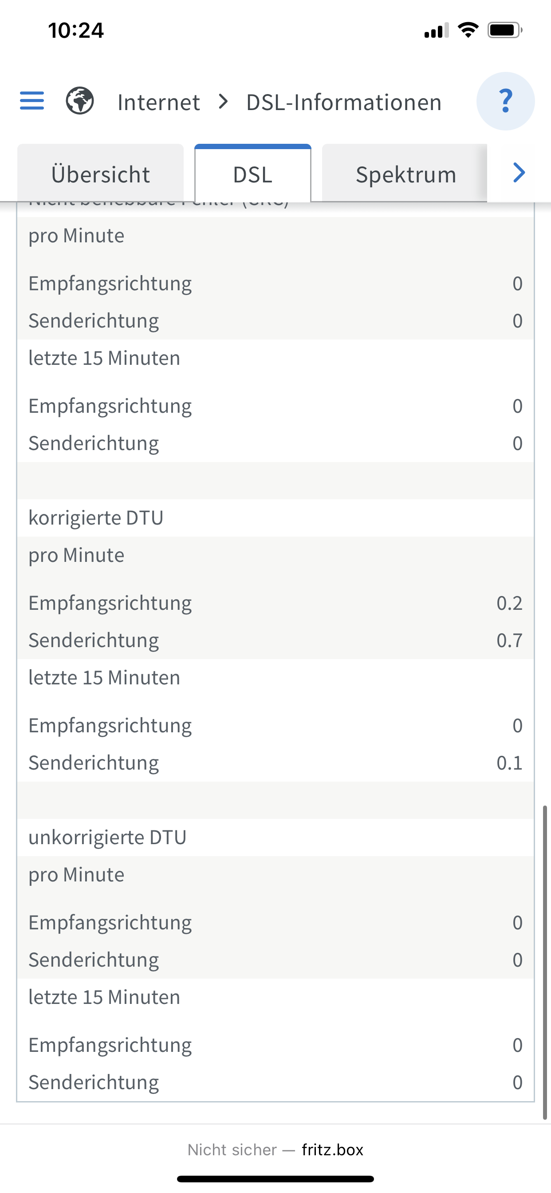Open the hamburger navigation menu
Screen dimensions: 551x1193
tap(32, 101)
